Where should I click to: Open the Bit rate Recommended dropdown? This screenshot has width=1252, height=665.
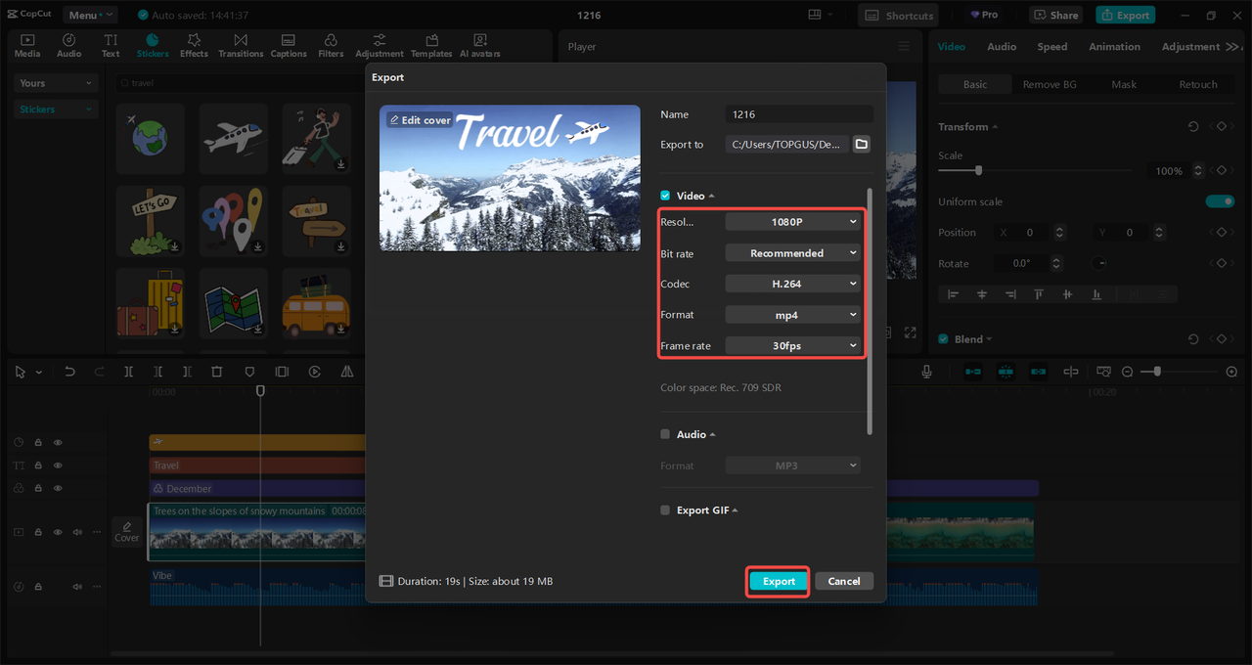793,253
